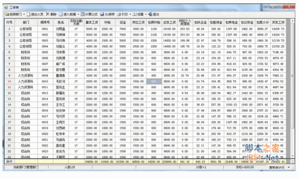Click the 应发工资 column header
Image resolution: width=299 pixels, height=179 pixels.
click(169, 22)
